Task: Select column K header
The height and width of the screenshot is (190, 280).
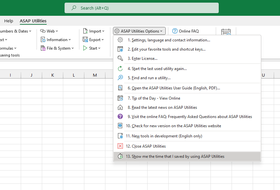Action: [52, 75]
